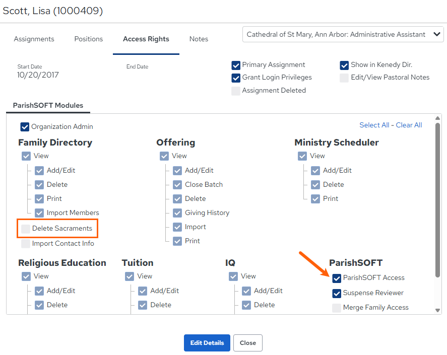447x355 pixels.
Task: Click the 'Family Directory' heading
Action: pyautogui.click(x=55, y=143)
